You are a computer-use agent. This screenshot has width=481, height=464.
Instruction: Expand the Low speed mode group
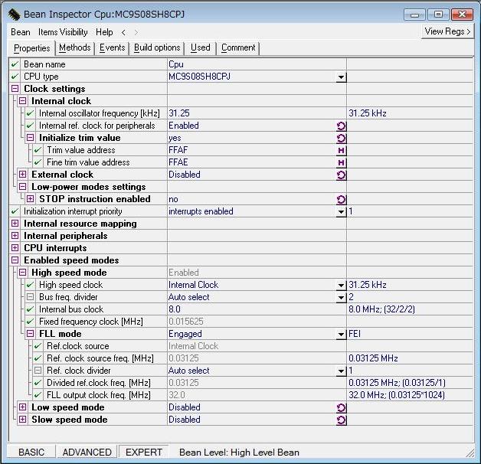click(22, 407)
